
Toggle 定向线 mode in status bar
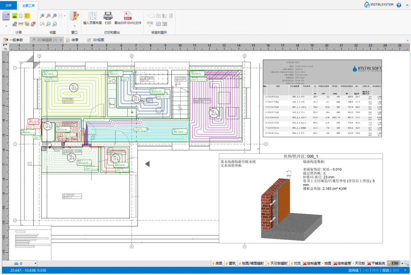pyautogui.click(x=353, y=270)
